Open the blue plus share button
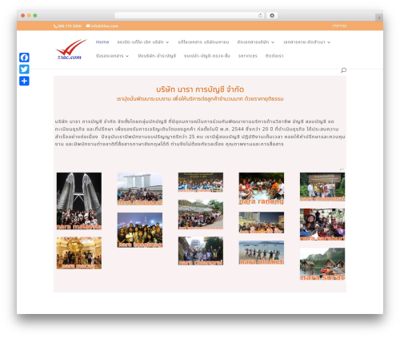400x338 pixels. click(x=24, y=81)
